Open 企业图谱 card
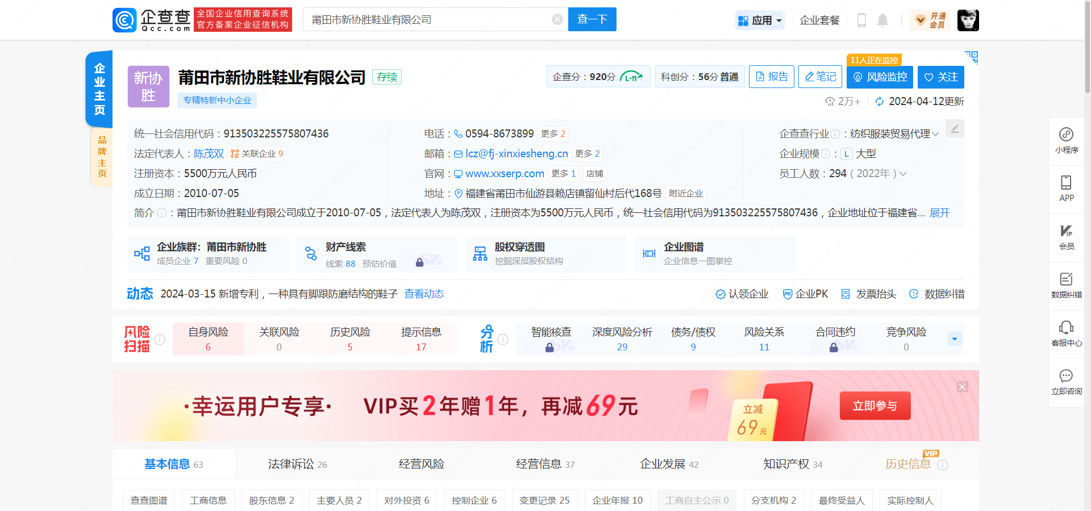The image size is (1091, 511). [x=715, y=254]
